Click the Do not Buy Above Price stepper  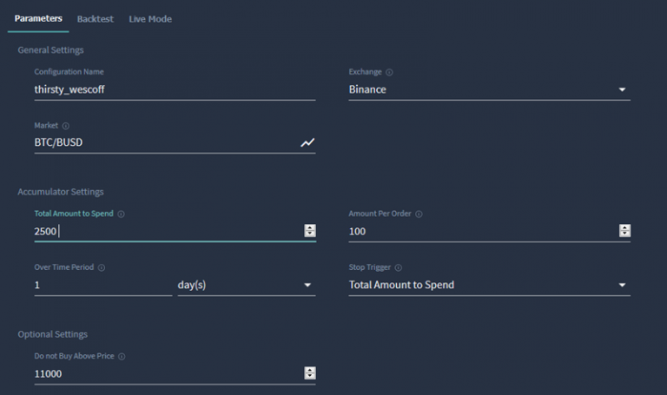[x=310, y=373]
